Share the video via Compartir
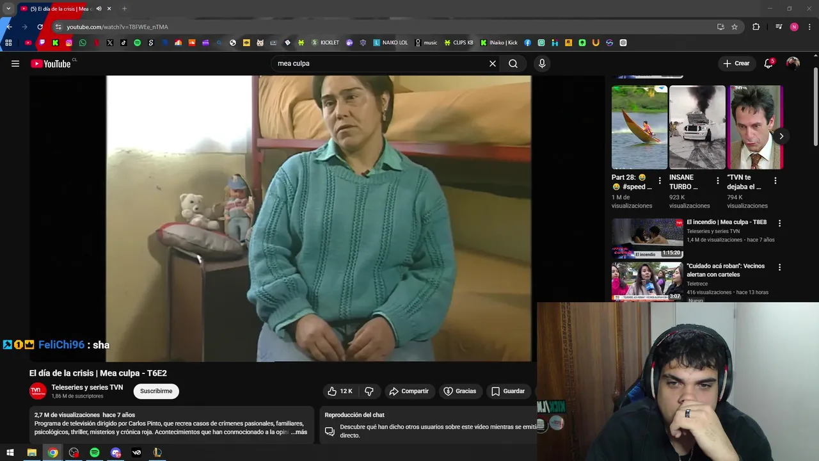The image size is (819, 461). (409, 391)
